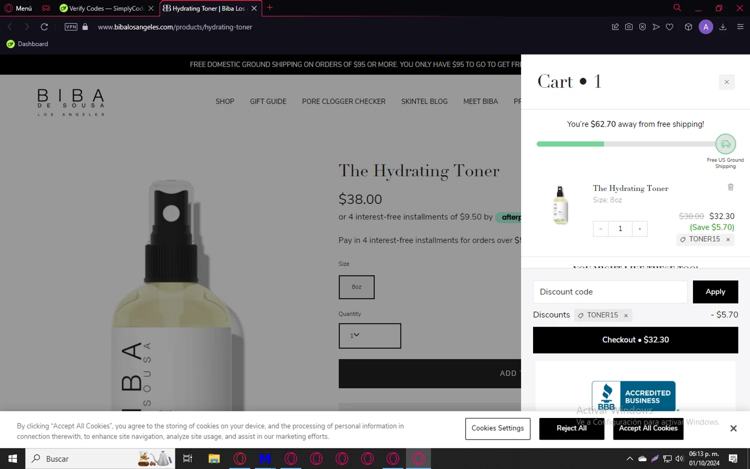The height and width of the screenshot is (469, 750).
Task: Click the free shipping truck icon
Action: (725, 144)
